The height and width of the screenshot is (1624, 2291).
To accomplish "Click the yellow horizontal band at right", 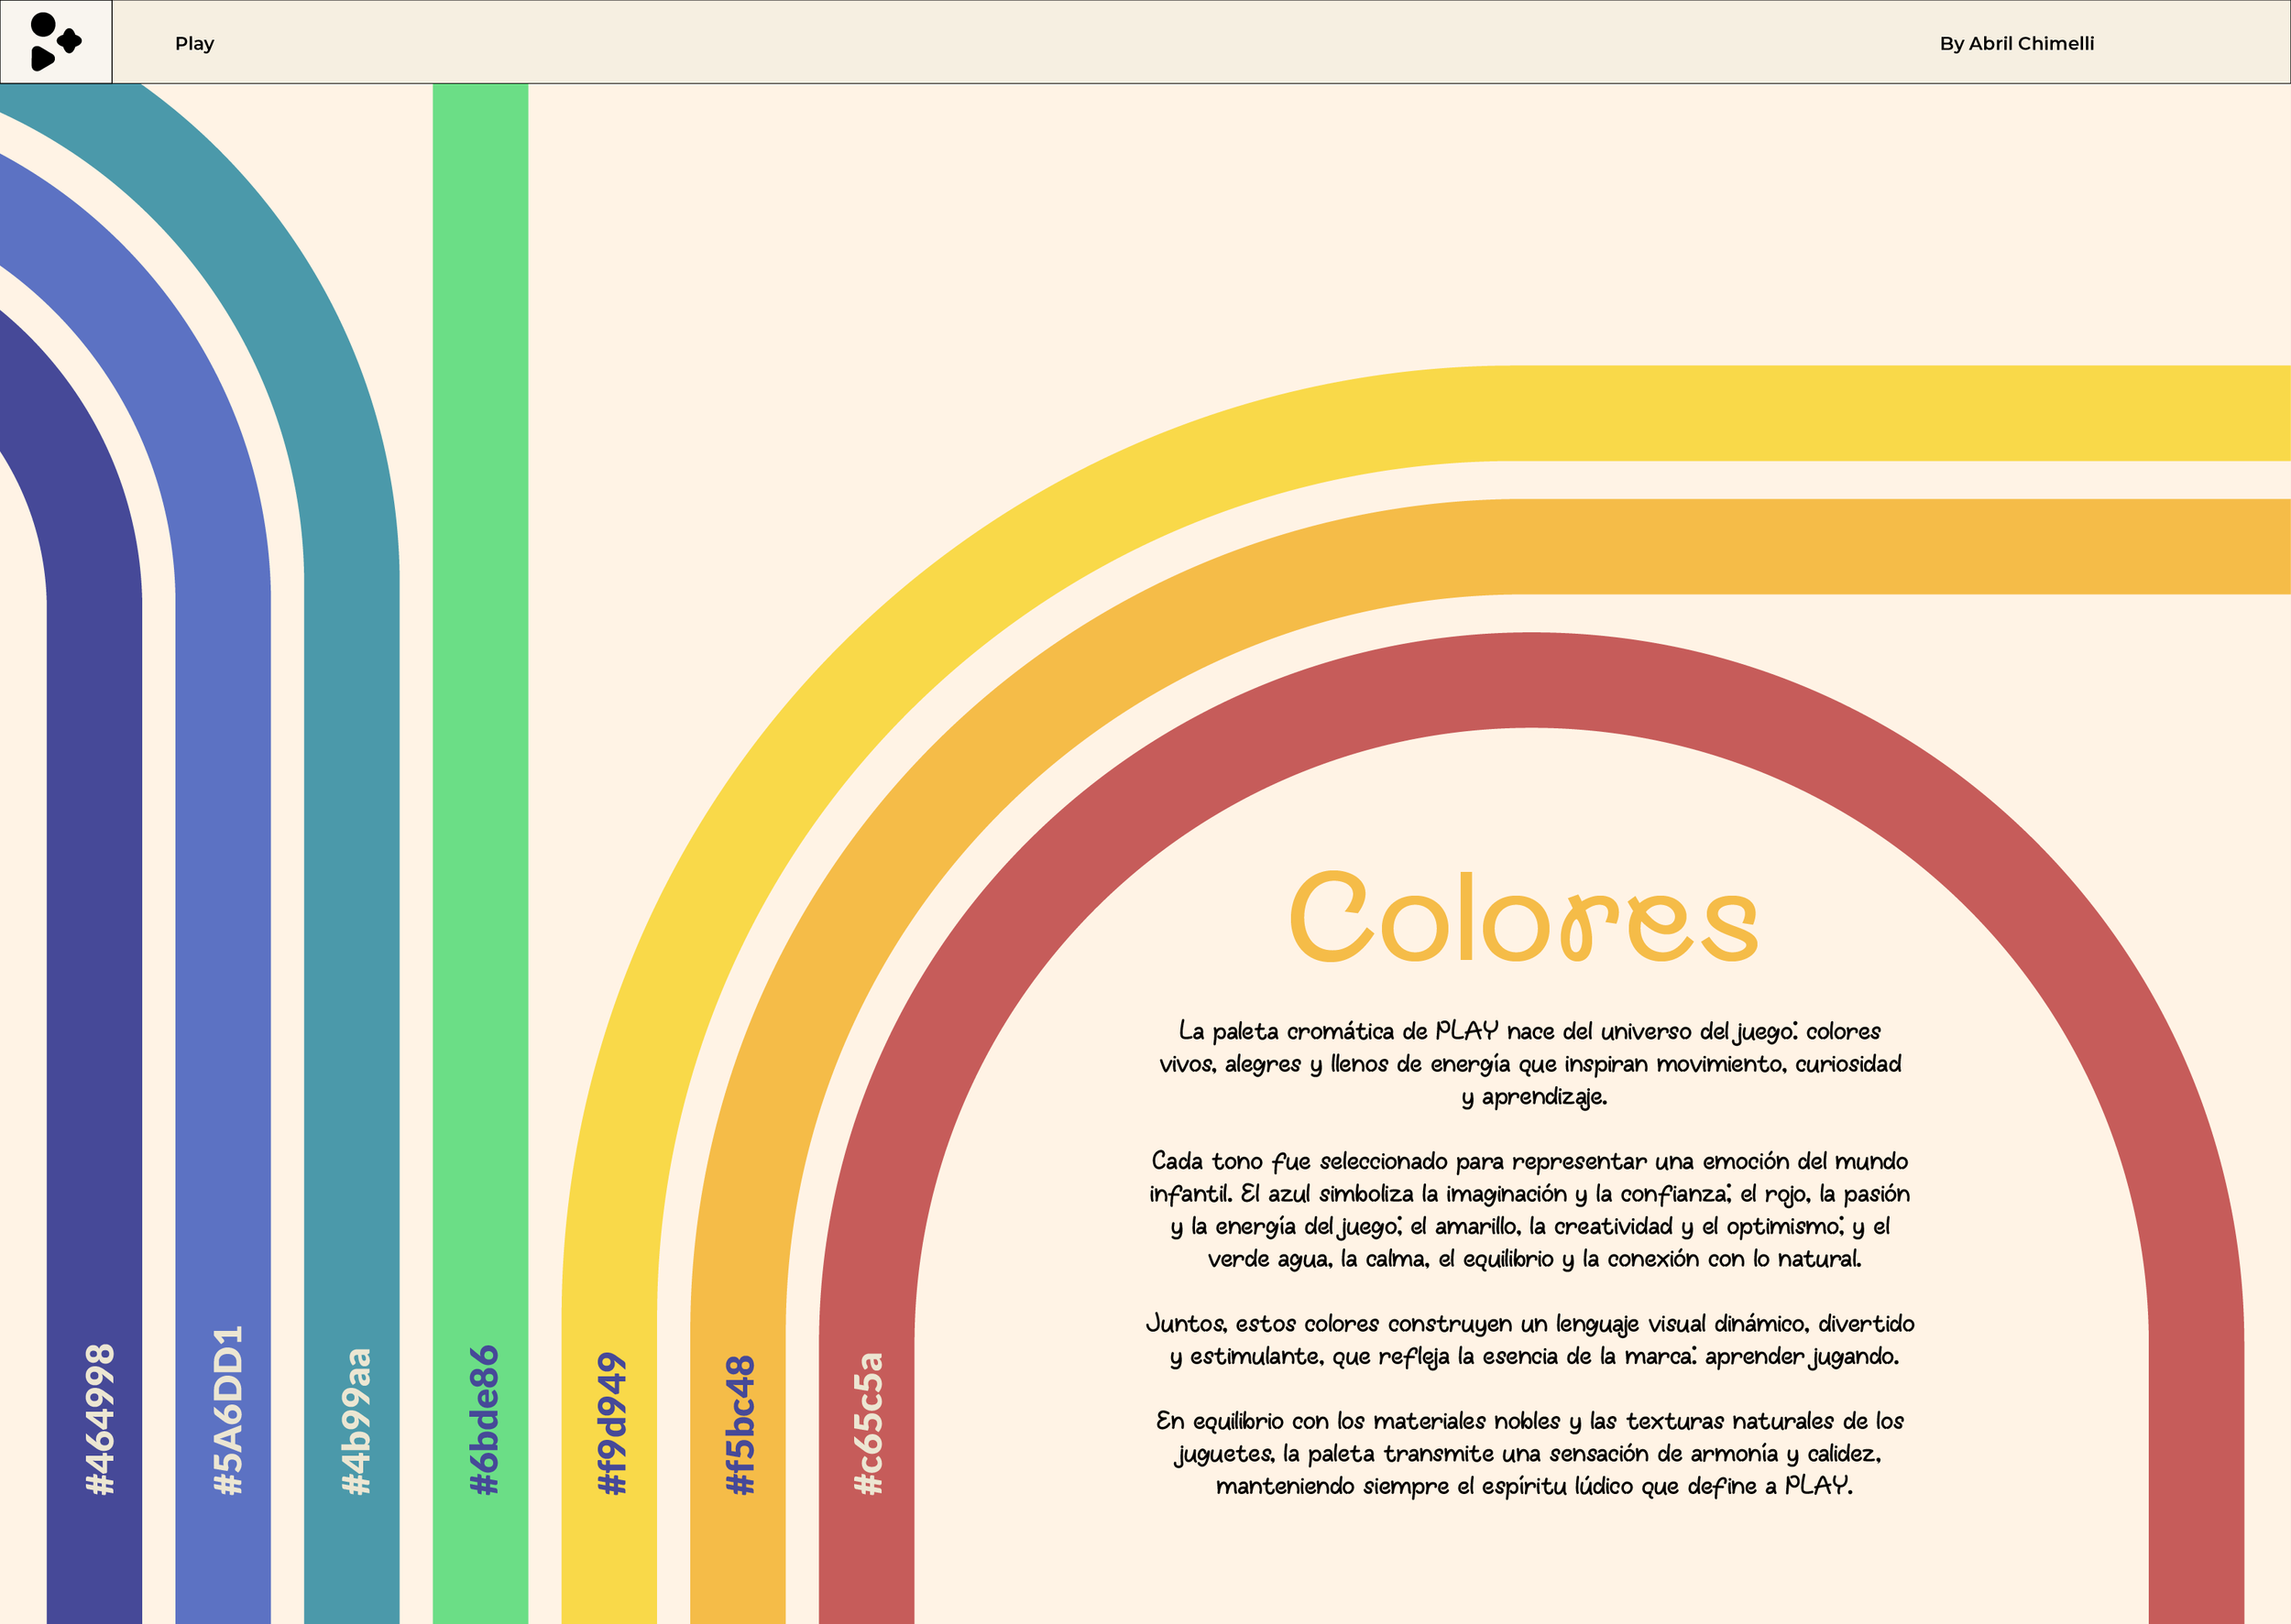I will click(x=1901, y=413).
